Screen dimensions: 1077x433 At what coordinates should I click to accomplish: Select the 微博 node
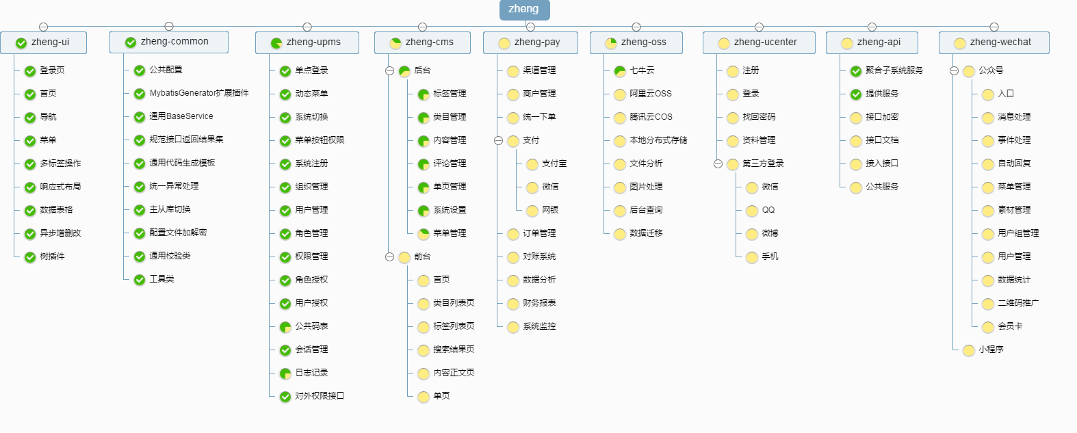(770, 233)
